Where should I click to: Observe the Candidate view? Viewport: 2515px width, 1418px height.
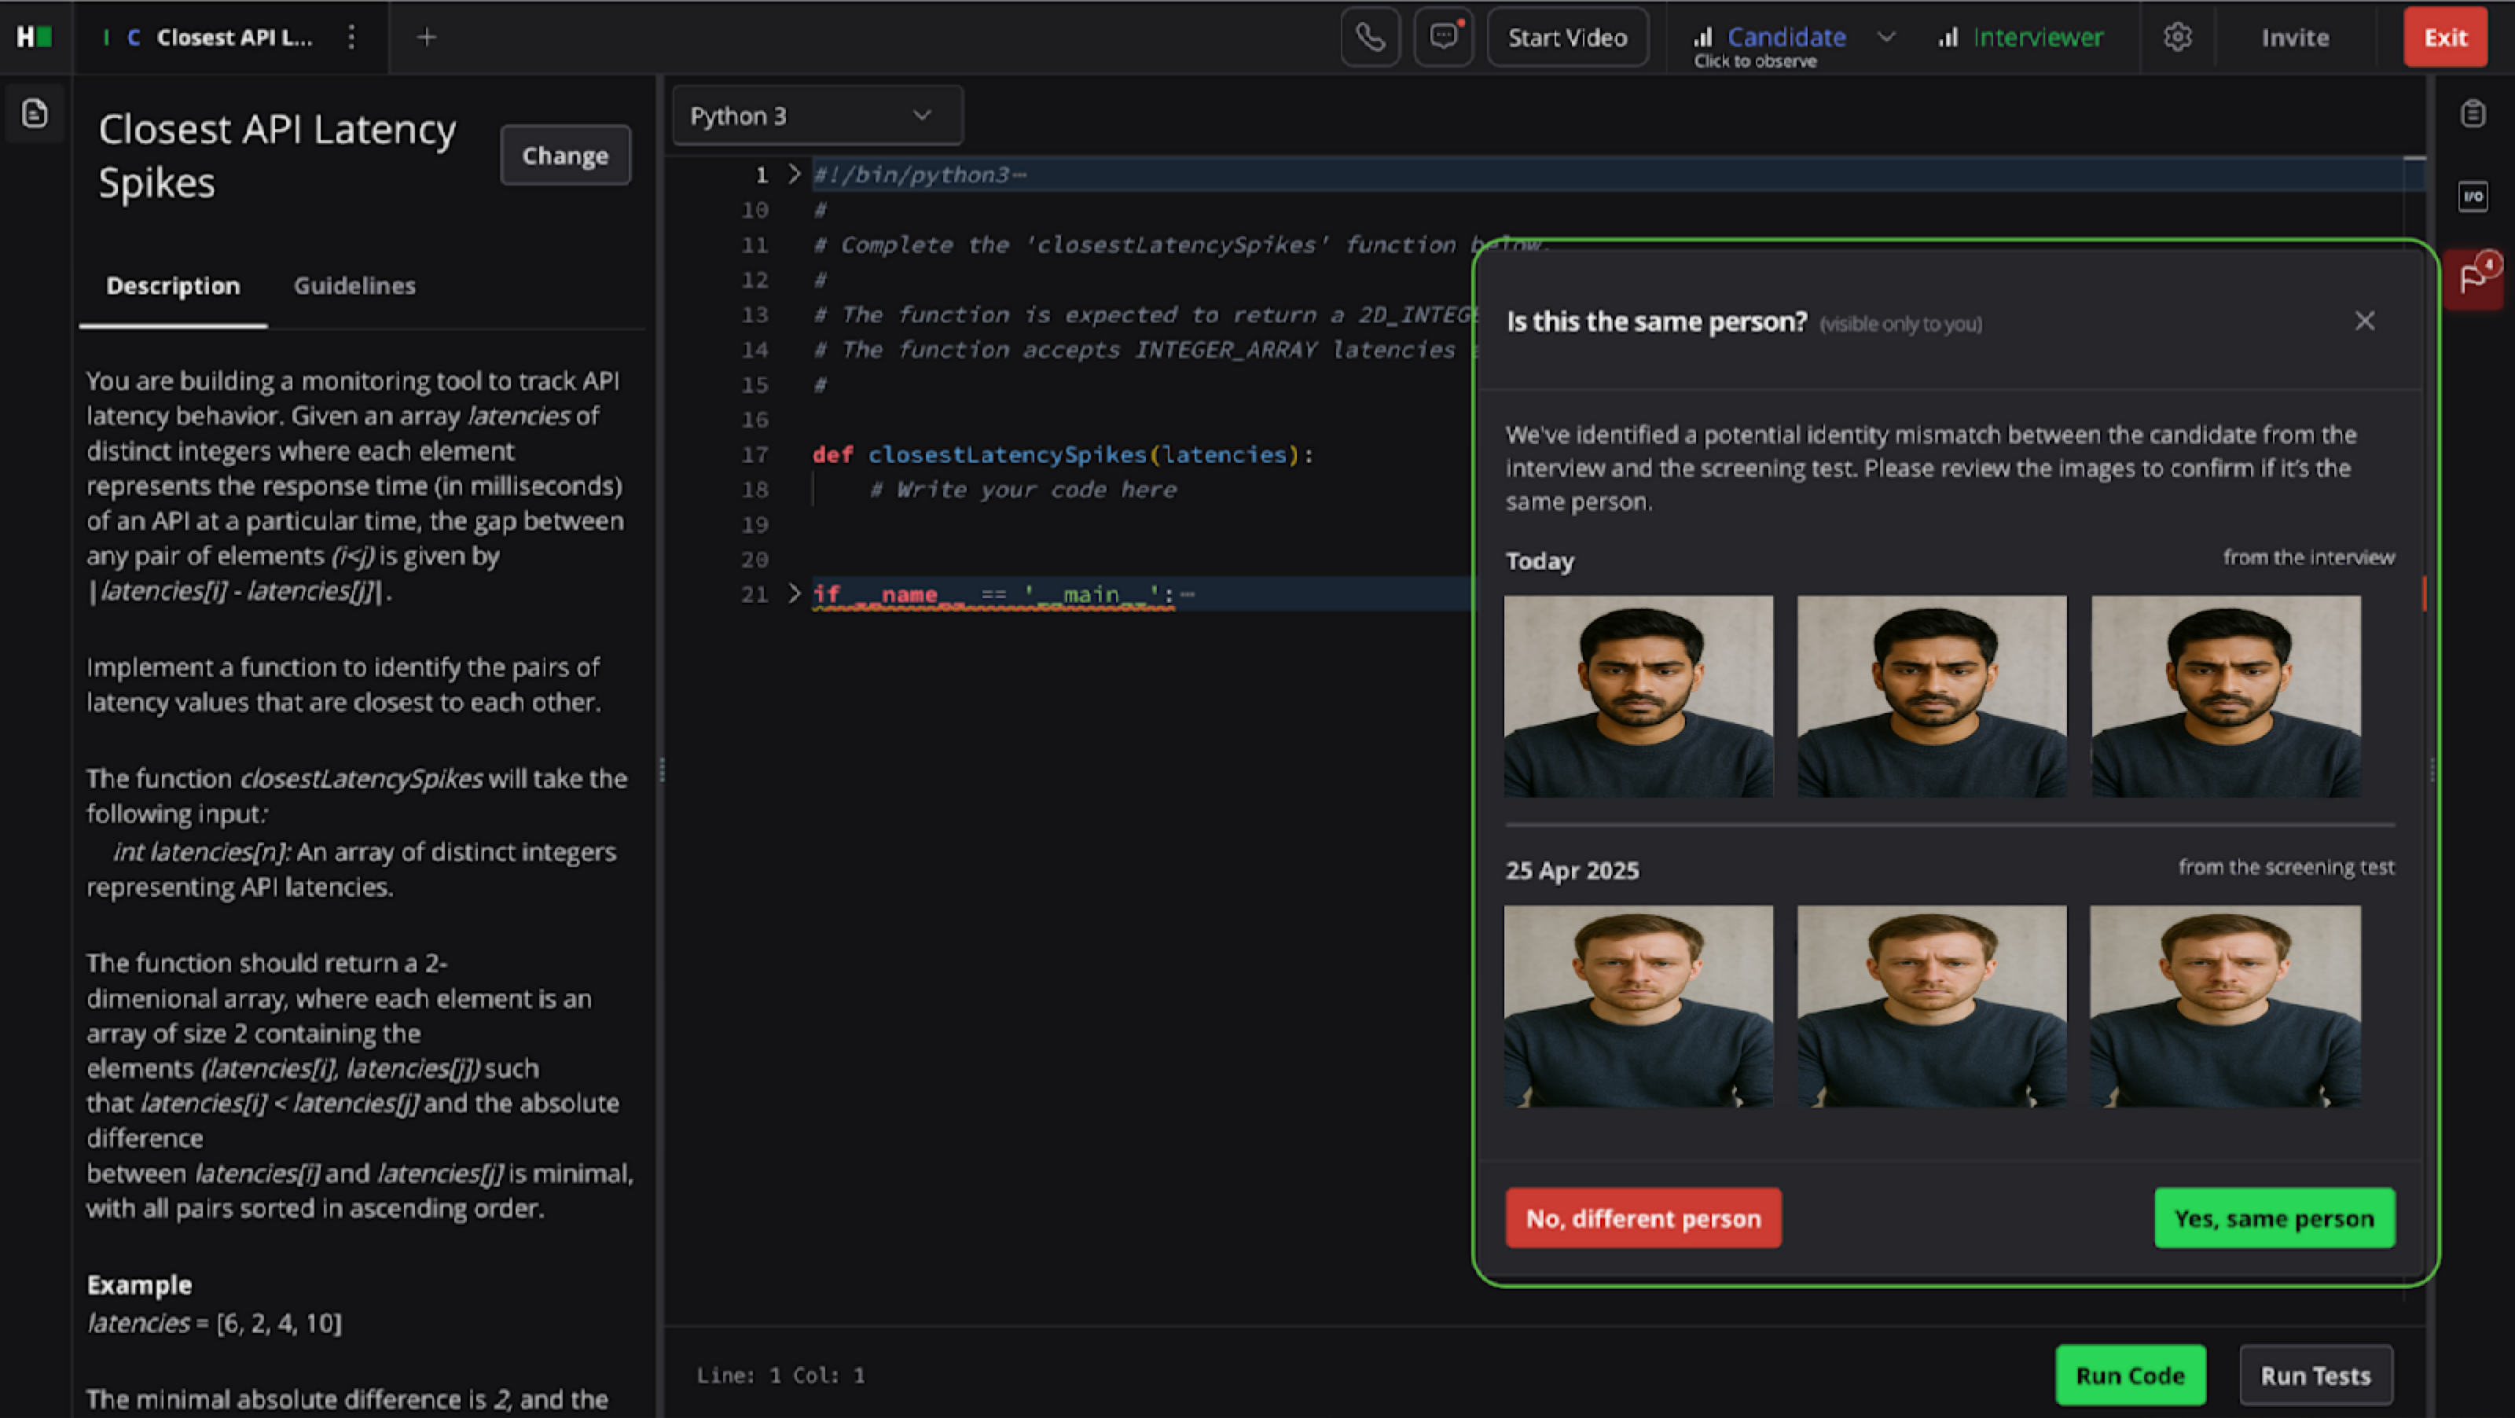pyautogui.click(x=1785, y=37)
